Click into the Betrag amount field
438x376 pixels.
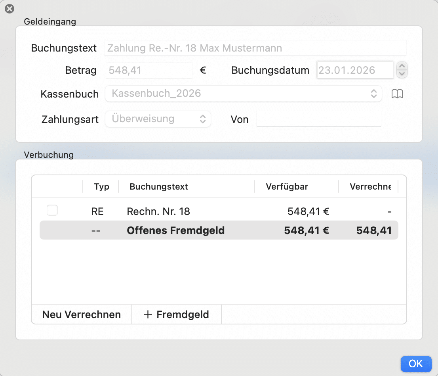click(x=149, y=71)
